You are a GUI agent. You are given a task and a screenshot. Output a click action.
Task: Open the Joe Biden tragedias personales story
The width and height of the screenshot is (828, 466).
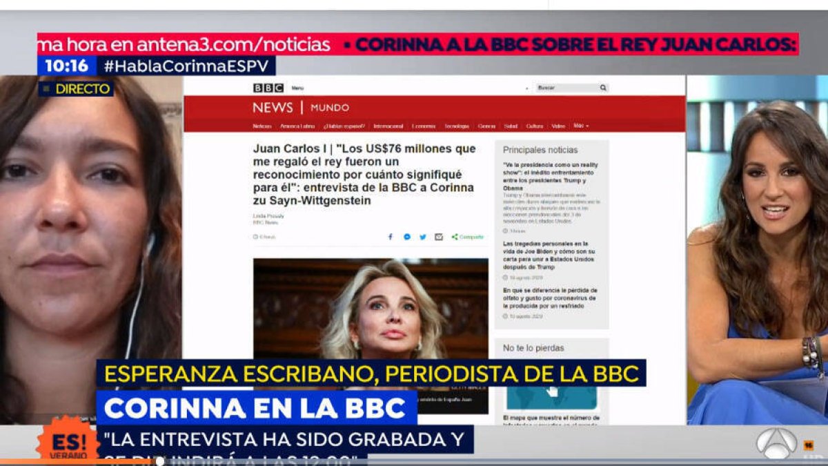[550, 255]
